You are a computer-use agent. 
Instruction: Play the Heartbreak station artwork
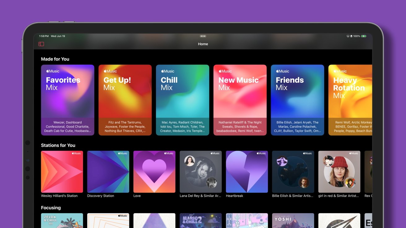tap(247, 172)
